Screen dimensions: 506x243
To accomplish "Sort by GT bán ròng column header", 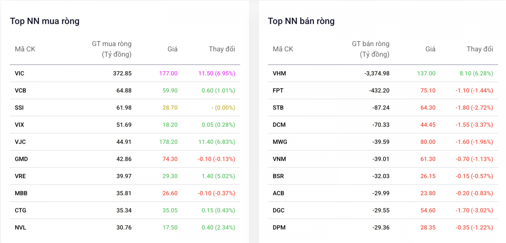I will pyautogui.click(x=370, y=49).
